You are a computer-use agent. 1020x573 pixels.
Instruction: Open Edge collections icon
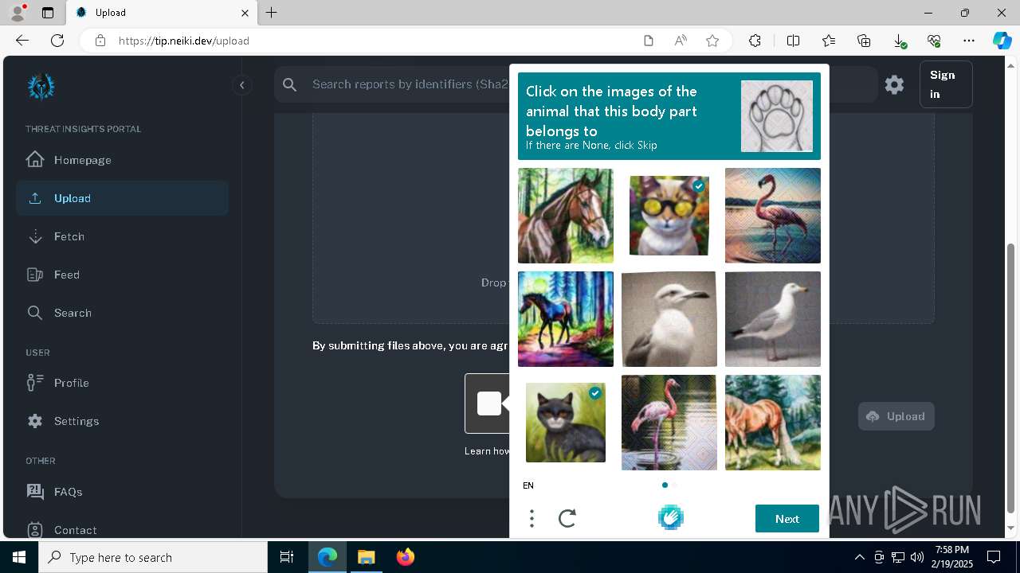coord(864,41)
